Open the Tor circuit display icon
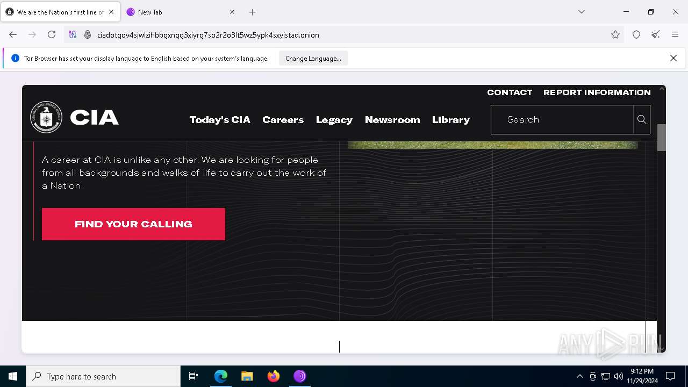The width and height of the screenshot is (688, 387). (x=73, y=35)
